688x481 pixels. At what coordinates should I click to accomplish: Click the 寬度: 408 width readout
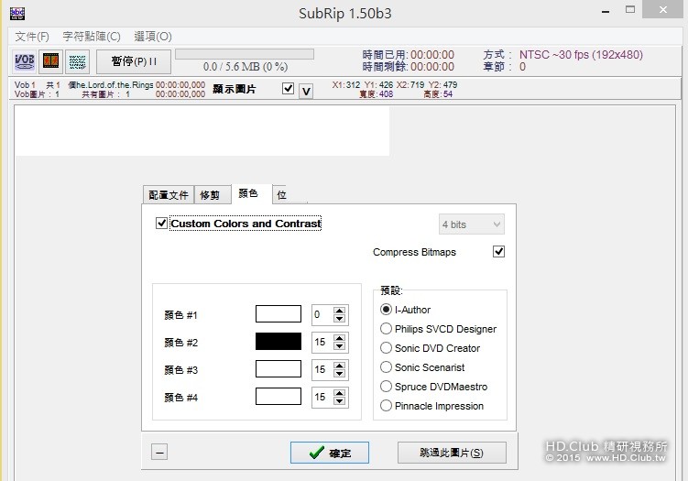[x=377, y=94]
